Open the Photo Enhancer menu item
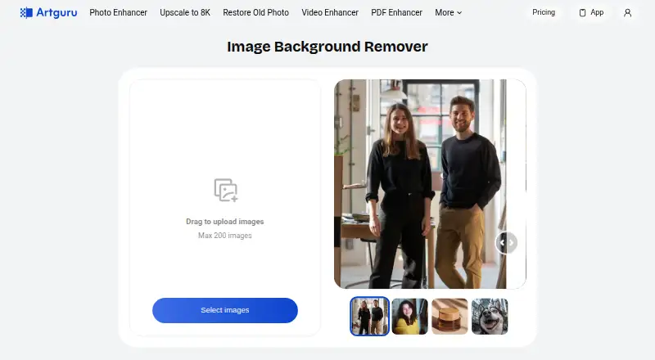655x360 pixels. [x=118, y=12]
